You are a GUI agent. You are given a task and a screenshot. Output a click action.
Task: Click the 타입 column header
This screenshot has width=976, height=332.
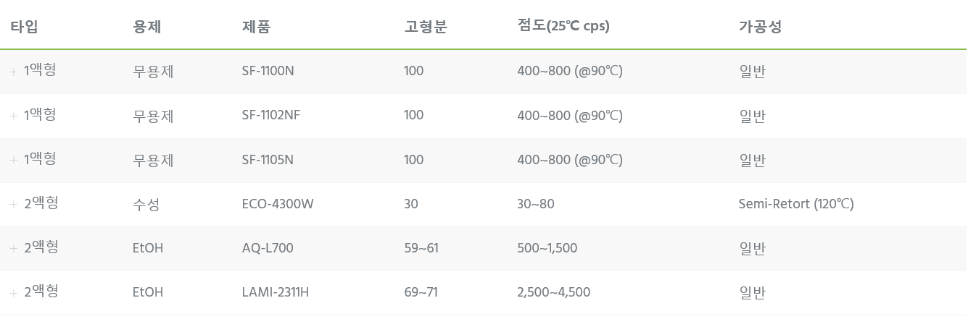(24, 27)
